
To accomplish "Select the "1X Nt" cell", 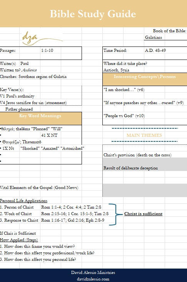I will tap(8, 148).
